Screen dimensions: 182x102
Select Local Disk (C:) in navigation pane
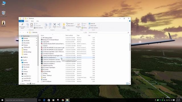27,76
